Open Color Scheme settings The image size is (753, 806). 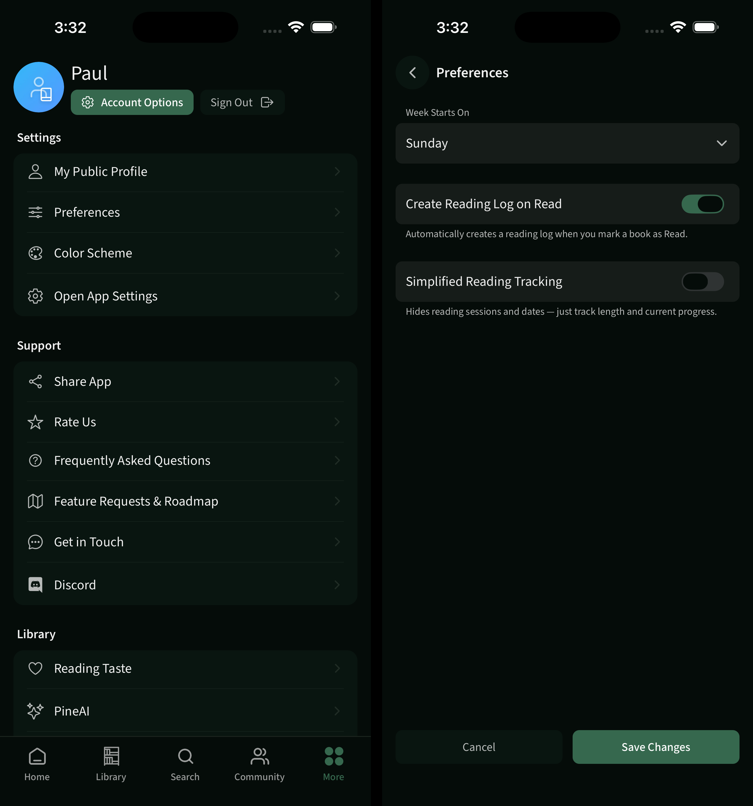[x=185, y=253]
